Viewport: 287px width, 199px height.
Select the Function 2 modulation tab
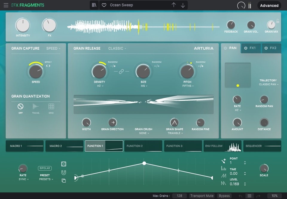143,146
